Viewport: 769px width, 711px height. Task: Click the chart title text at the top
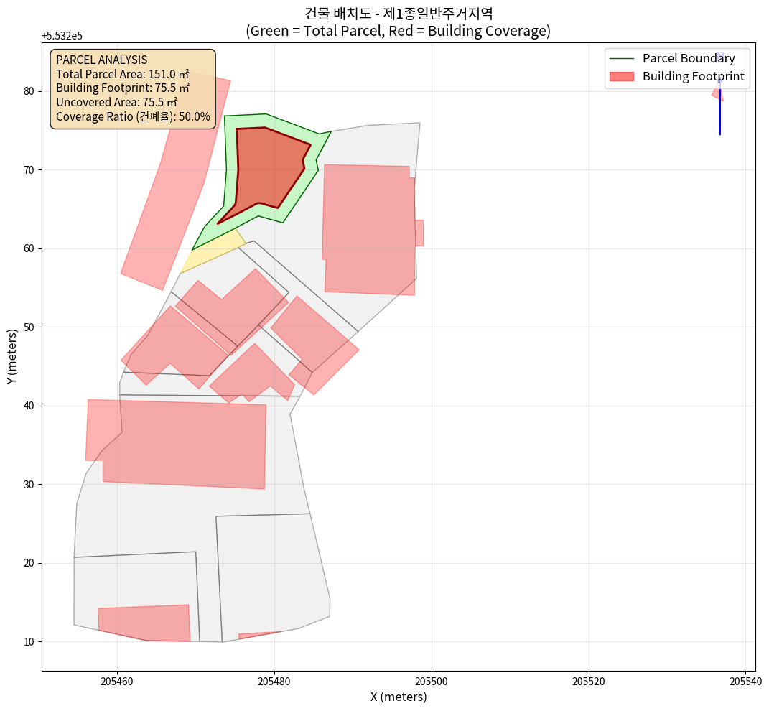398,22
